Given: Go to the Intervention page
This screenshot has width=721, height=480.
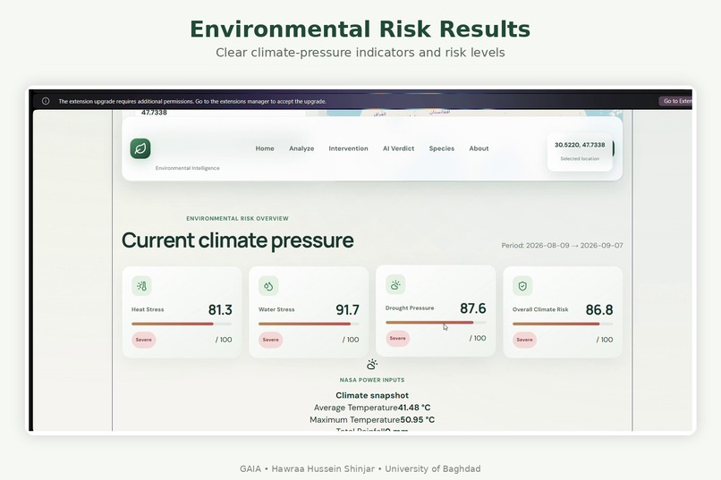Looking at the screenshot, I should click(x=348, y=148).
